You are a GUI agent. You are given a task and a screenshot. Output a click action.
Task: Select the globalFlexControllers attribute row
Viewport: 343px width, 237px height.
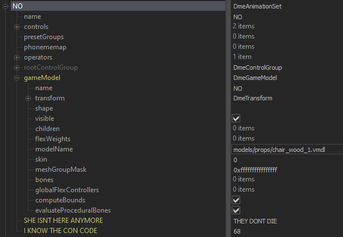click(67, 190)
